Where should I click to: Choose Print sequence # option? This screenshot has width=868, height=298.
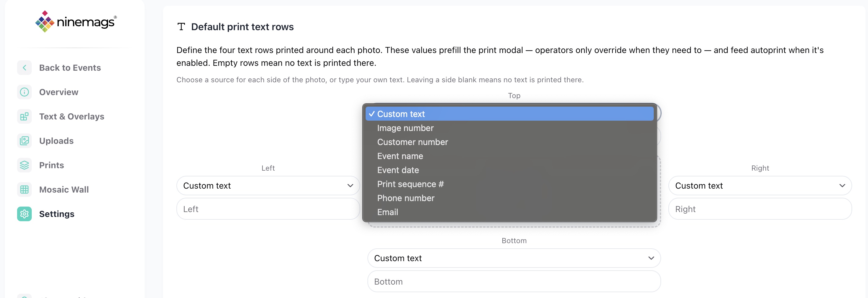[509, 184]
